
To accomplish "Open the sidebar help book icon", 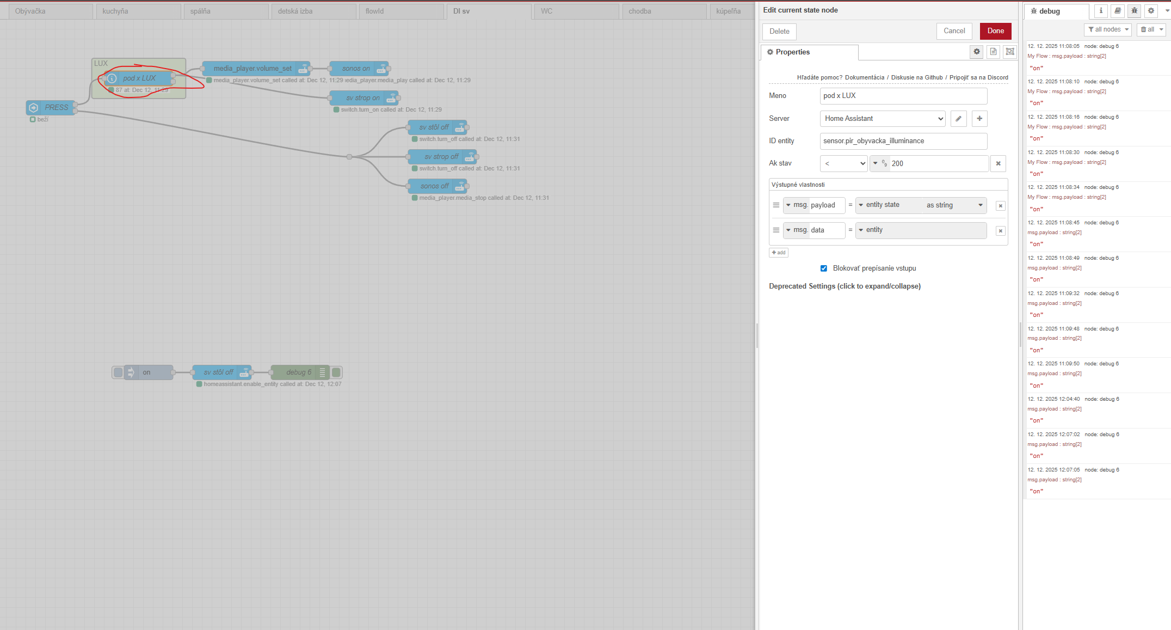I will click(x=1118, y=11).
